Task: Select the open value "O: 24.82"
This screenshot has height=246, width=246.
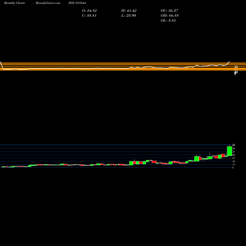Action: pyautogui.click(x=89, y=11)
